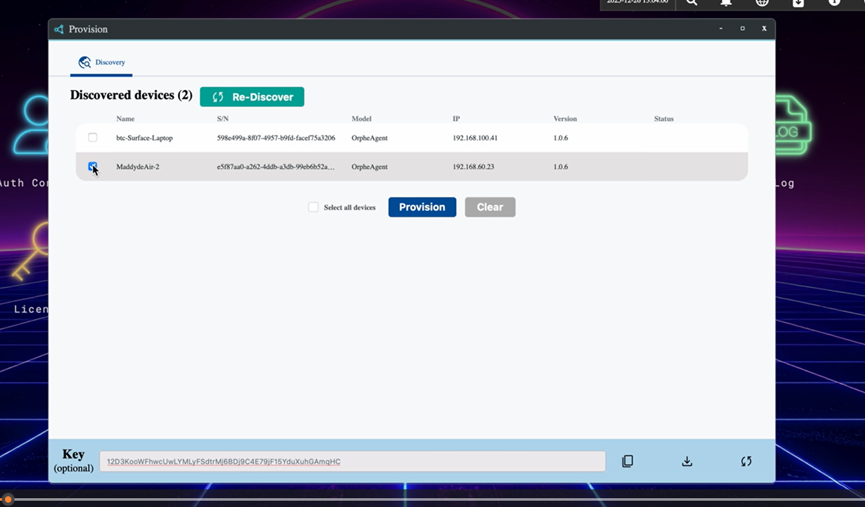Image resolution: width=865 pixels, height=507 pixels.
Task: Uncheck the MaddydeAir-2 device checkbox
Action: click(x=93, y=166)
